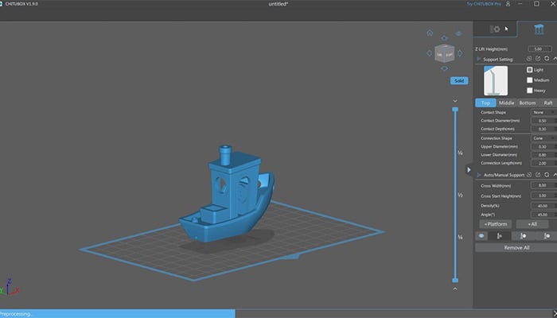Click the bottom handle of layer slider
The height and width of the screenshot is (318, 557).
coord(455,281)
